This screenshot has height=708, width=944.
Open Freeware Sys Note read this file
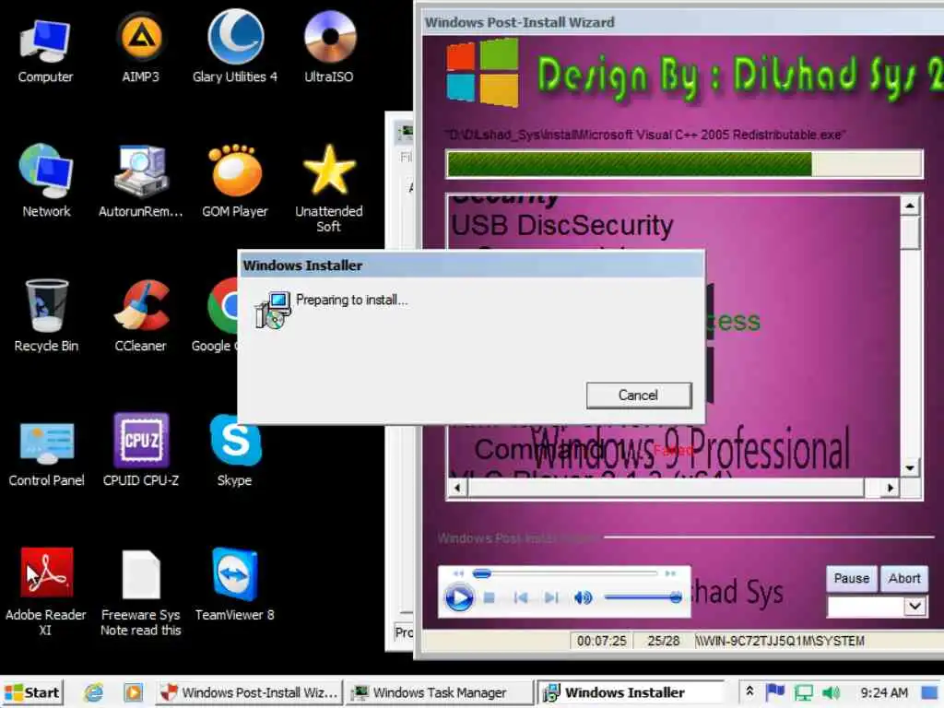tap(140, 593)
